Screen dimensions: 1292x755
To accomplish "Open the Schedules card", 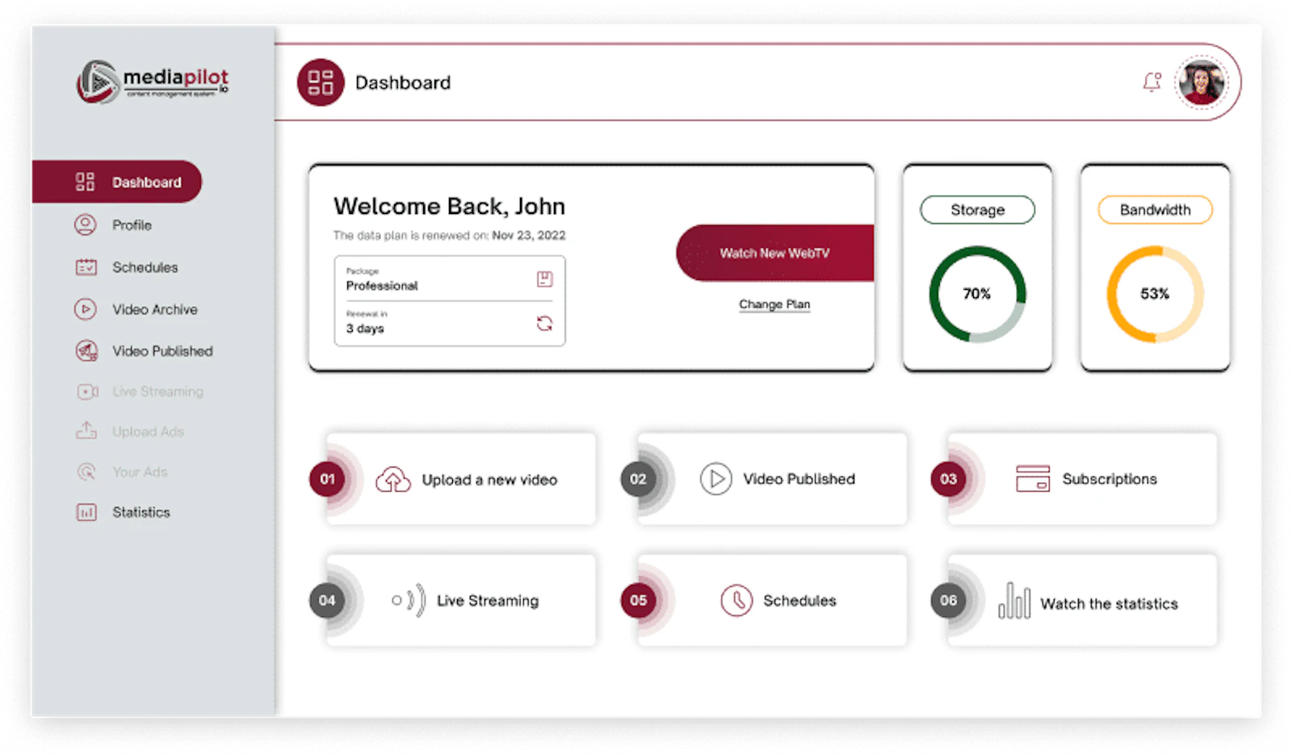I will (772, 600).
